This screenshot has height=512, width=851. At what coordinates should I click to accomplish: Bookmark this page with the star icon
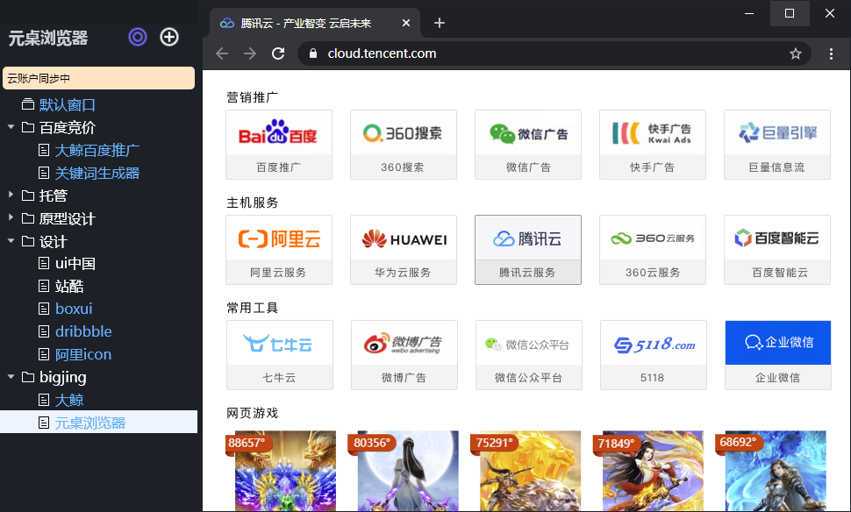coord(795,53)
